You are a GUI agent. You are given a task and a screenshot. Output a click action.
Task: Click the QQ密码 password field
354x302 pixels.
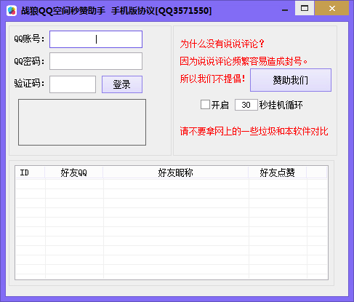point(96,61)
